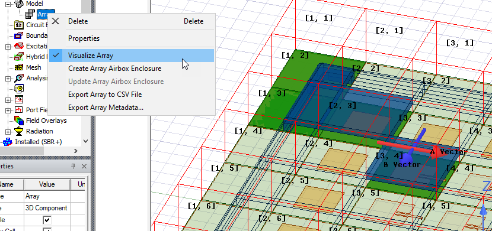Click the Installed (SBR+) blue cubes icon
The width and height of the screenshot is (492, 231).
8,142
